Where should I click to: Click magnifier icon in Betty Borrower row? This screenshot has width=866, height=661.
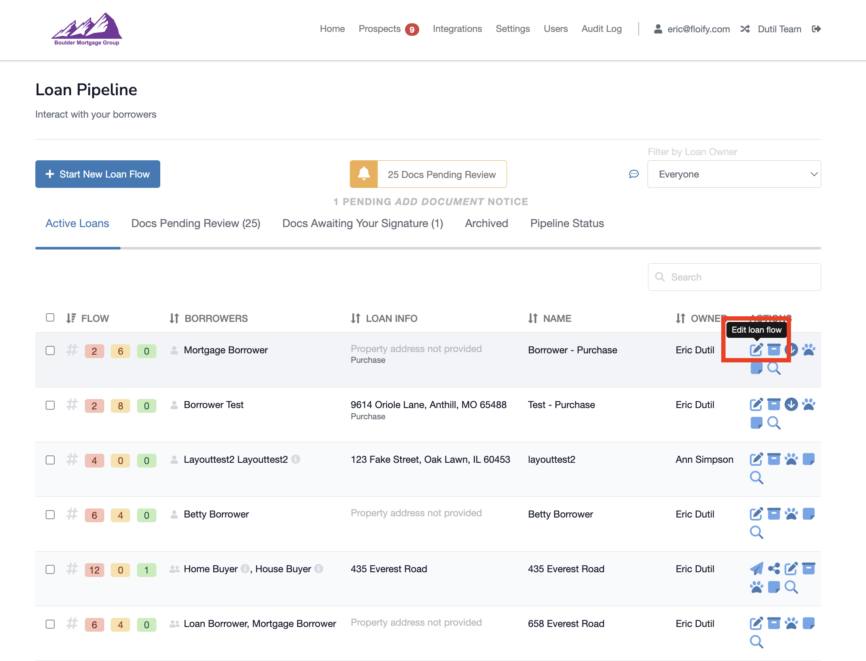click(x=756, y=532)
